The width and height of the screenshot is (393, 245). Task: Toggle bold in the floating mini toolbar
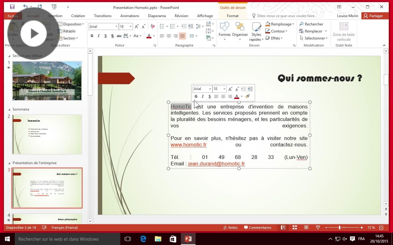pos(196,96)
